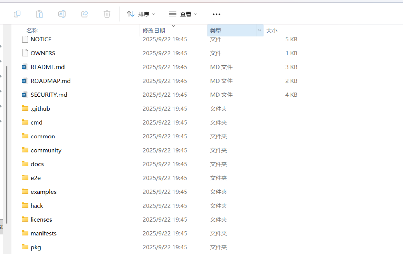
Task: Click the README.md file icon
Action: [x=25, y=66]
